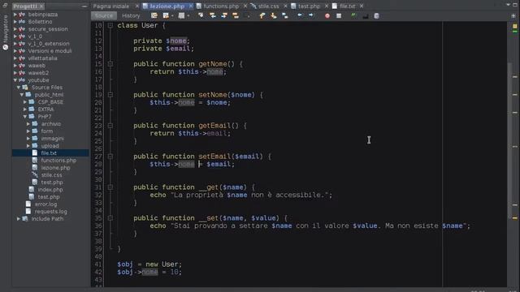This screenshot has width=520, height=292.
Task: Toggle highlight search icon in editor toolbar
Action: point(236,15)
